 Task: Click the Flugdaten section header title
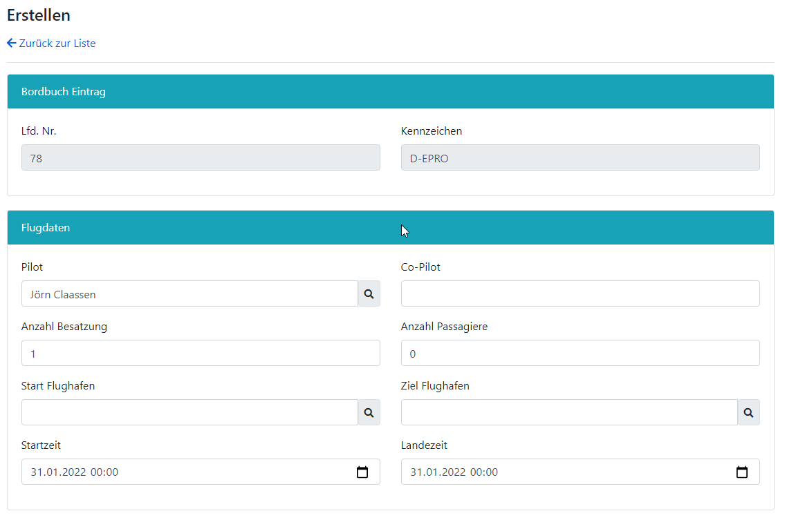coord(46,228)
